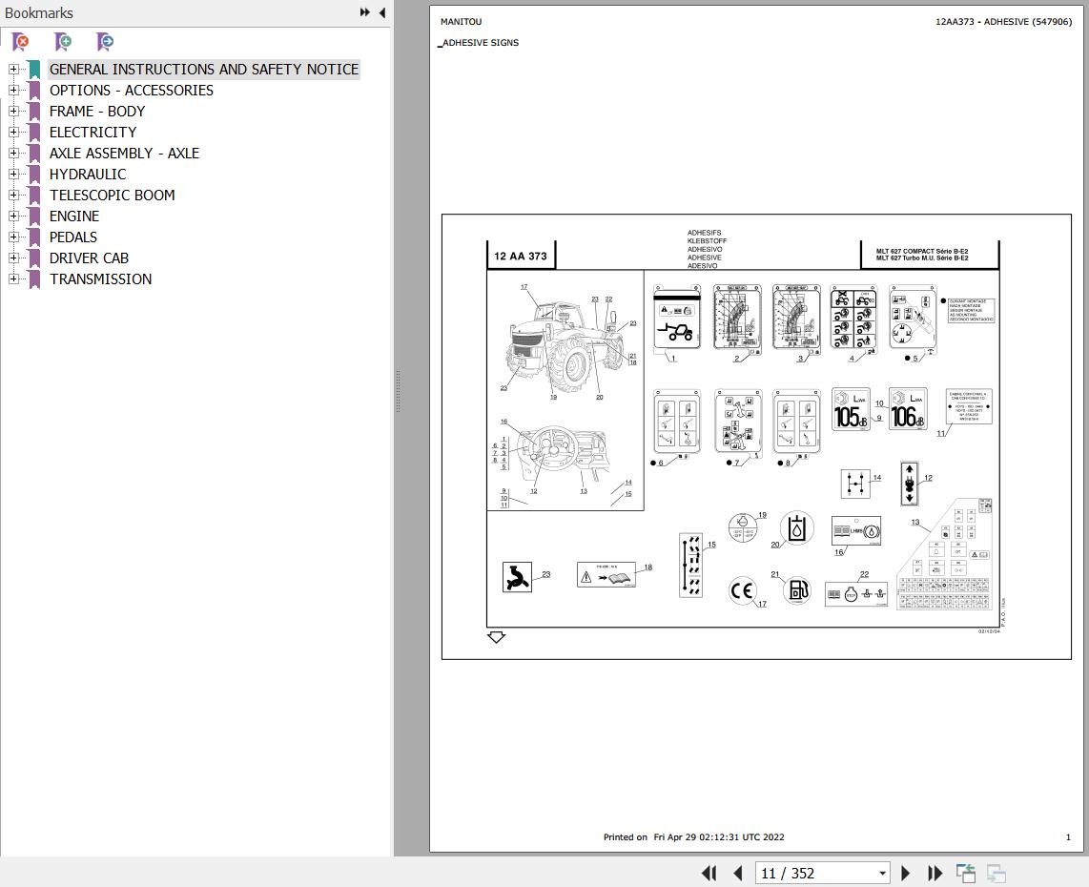Click the 12AA373 - ADHESIVE (547906) header
The image size is (1089, 887).
click(x=1003, y=22)
